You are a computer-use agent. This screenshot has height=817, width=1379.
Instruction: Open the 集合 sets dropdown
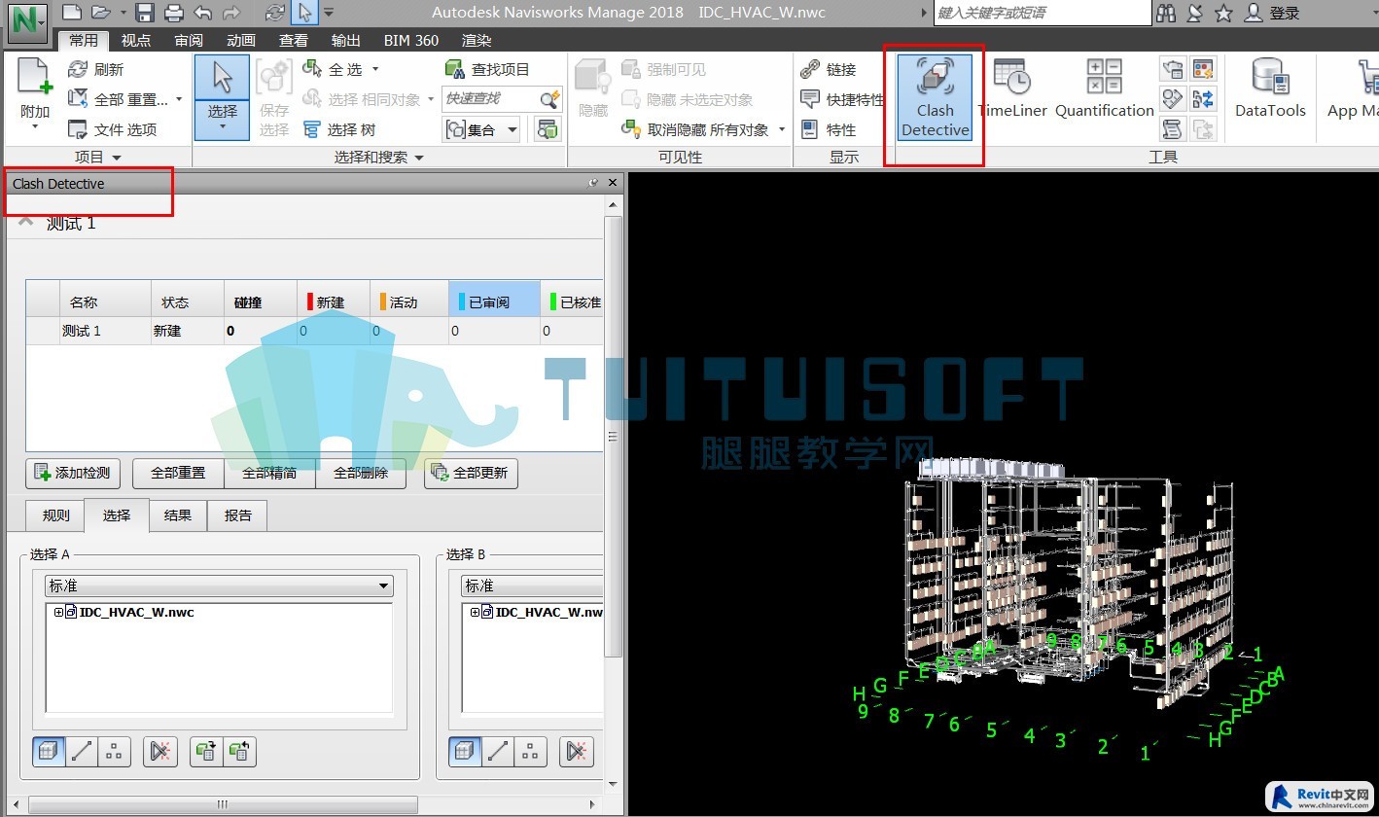point(480,129)
